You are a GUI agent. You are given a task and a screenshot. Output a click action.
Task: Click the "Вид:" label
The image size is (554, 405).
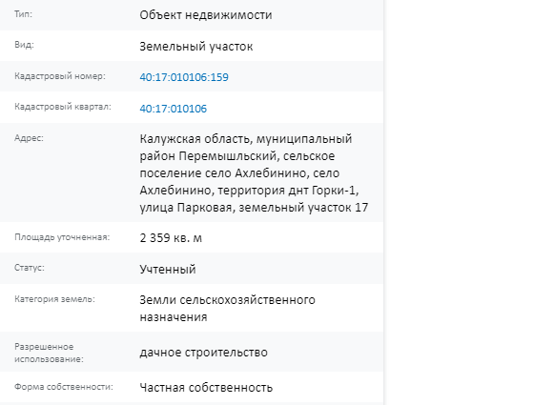24,45
